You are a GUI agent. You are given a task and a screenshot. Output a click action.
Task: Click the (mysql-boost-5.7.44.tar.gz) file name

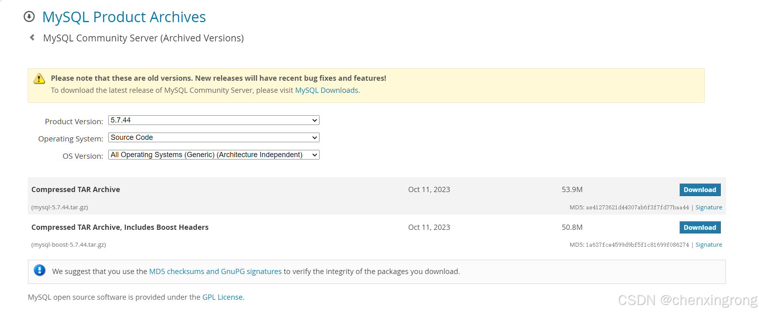coord(68,245)
